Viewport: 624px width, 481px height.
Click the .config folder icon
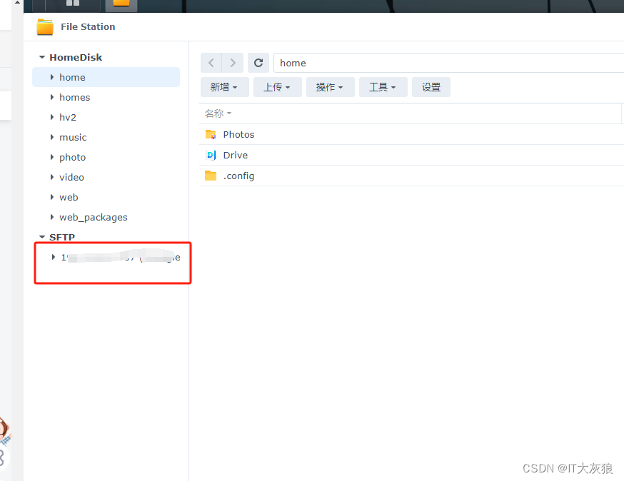coord(211,176)
